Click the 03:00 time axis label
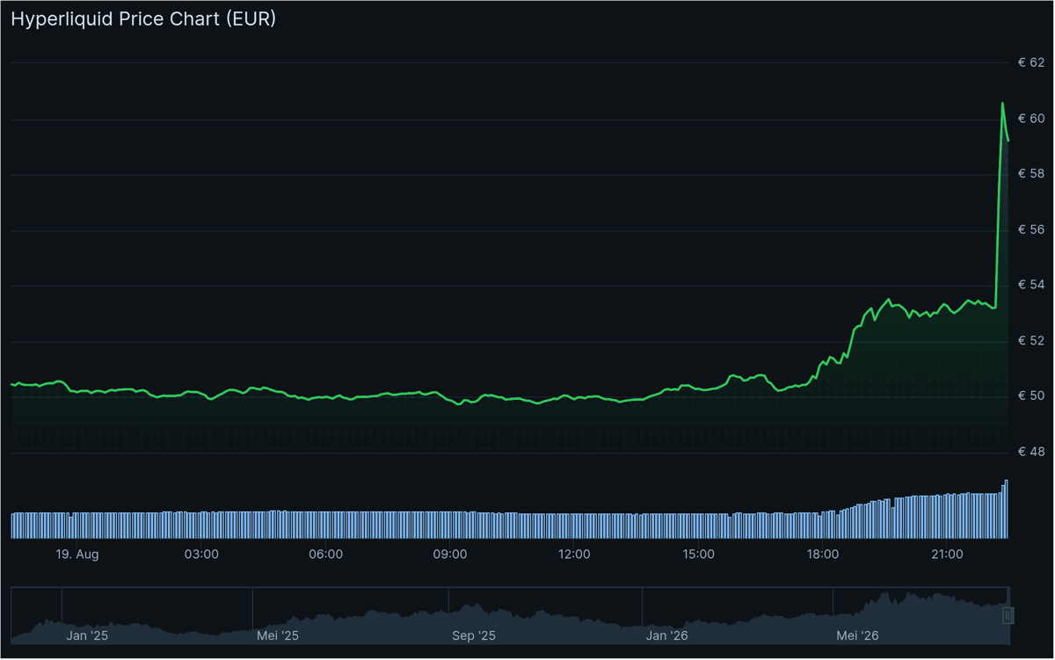 point(201,555)
